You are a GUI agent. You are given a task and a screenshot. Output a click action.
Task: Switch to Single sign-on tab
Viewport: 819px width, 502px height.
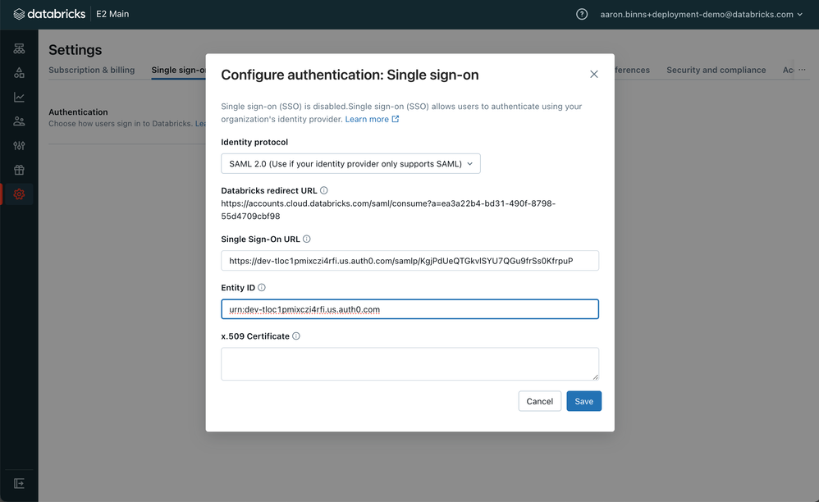[178, 70]
